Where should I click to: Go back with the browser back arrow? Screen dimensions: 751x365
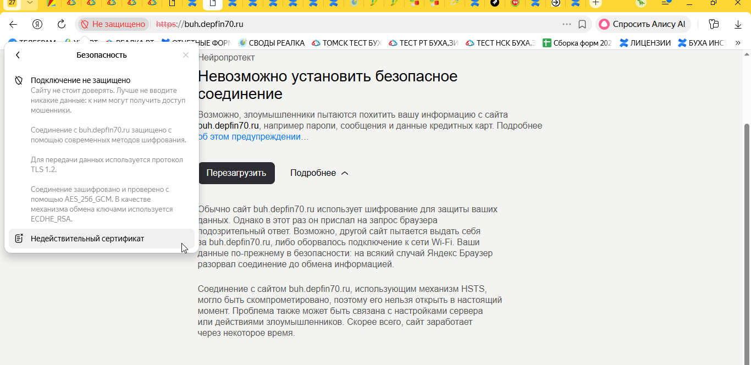click(13, 24)
